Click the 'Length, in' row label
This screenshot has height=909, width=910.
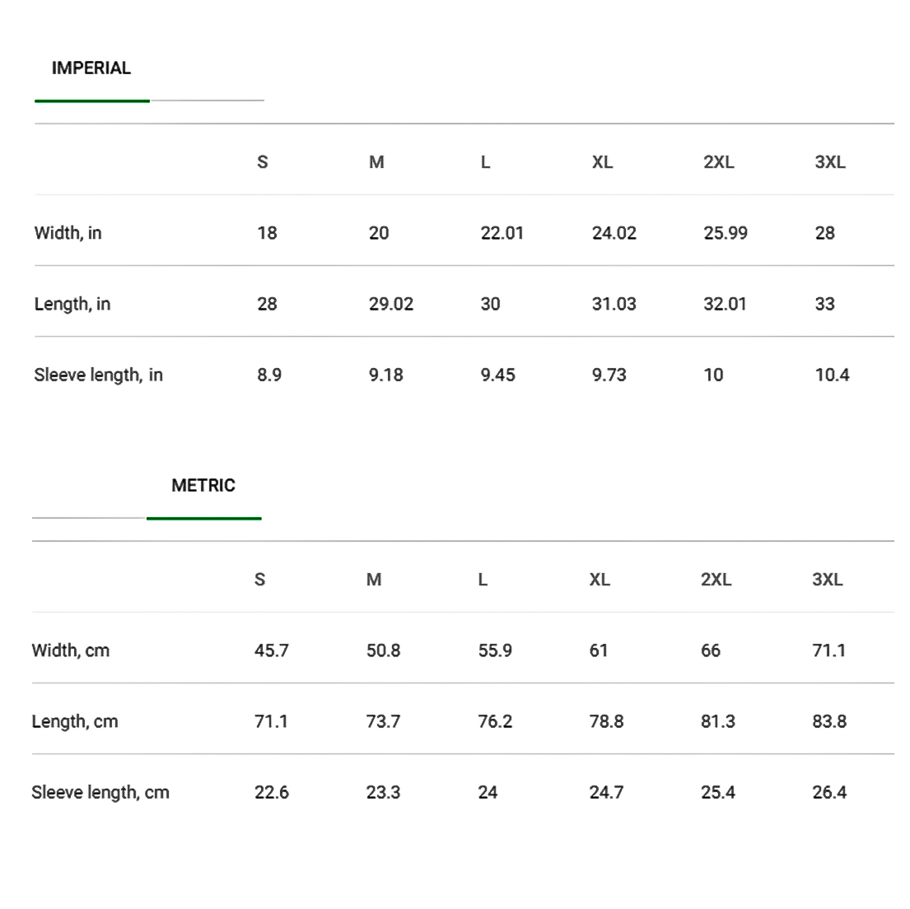[x=72, y=303]
